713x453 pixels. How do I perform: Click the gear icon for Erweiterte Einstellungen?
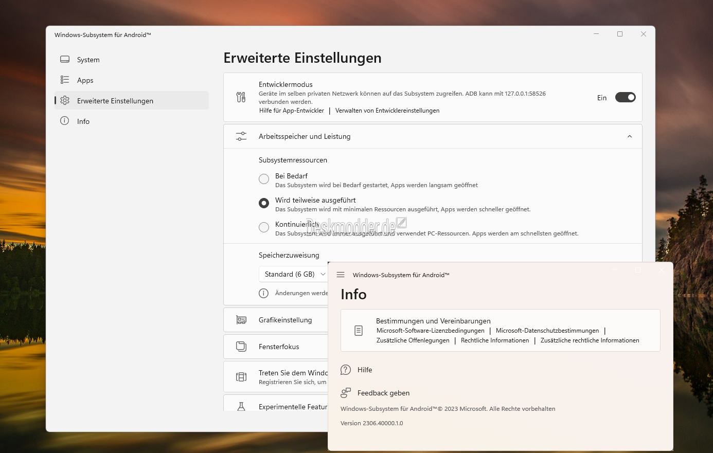click(65, 101)
